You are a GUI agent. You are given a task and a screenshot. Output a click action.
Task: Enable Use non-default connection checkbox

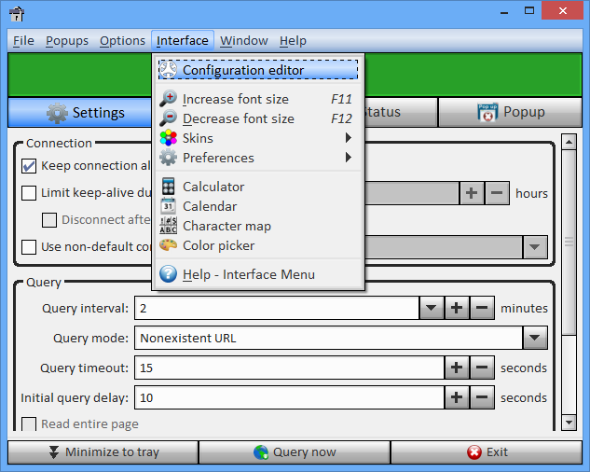tap(29, 247)
